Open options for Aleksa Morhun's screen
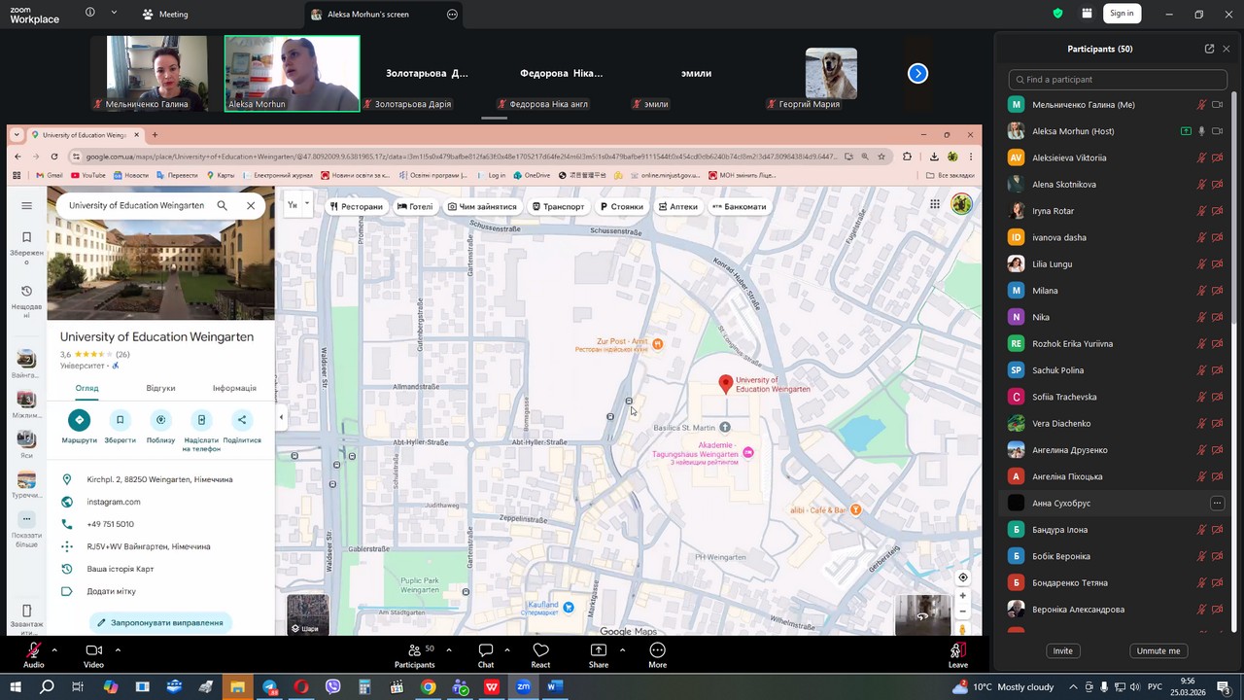Image resolution: width=1244 pixels, height=700 pixels. [452, 15]
